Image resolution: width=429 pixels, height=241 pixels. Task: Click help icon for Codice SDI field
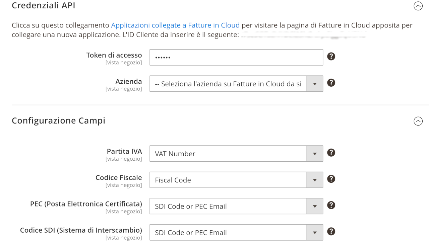(331, 231)
